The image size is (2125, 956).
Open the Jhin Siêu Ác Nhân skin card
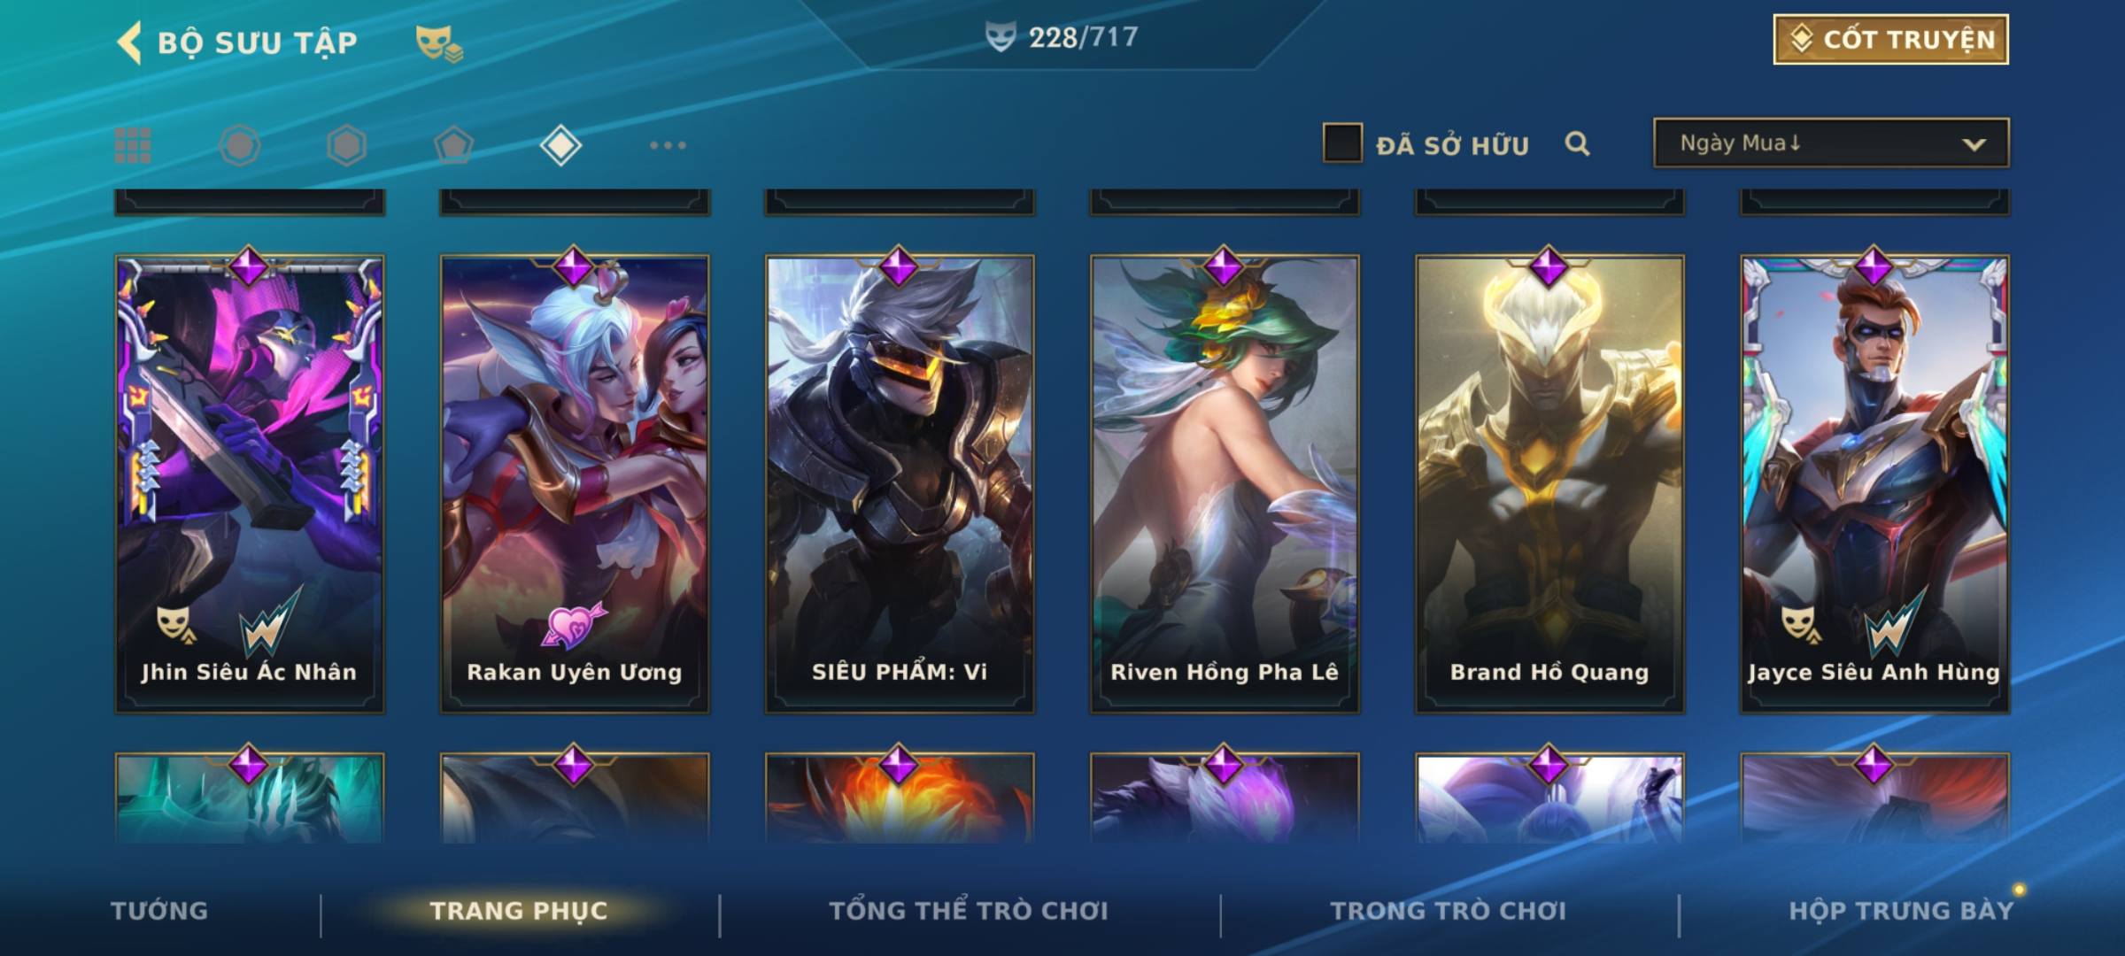coord(250,483)
